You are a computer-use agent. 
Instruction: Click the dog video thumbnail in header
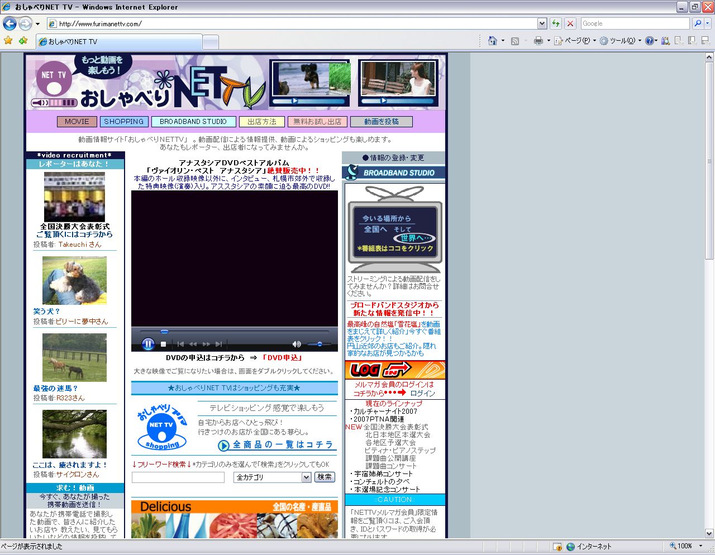(310, 83)
